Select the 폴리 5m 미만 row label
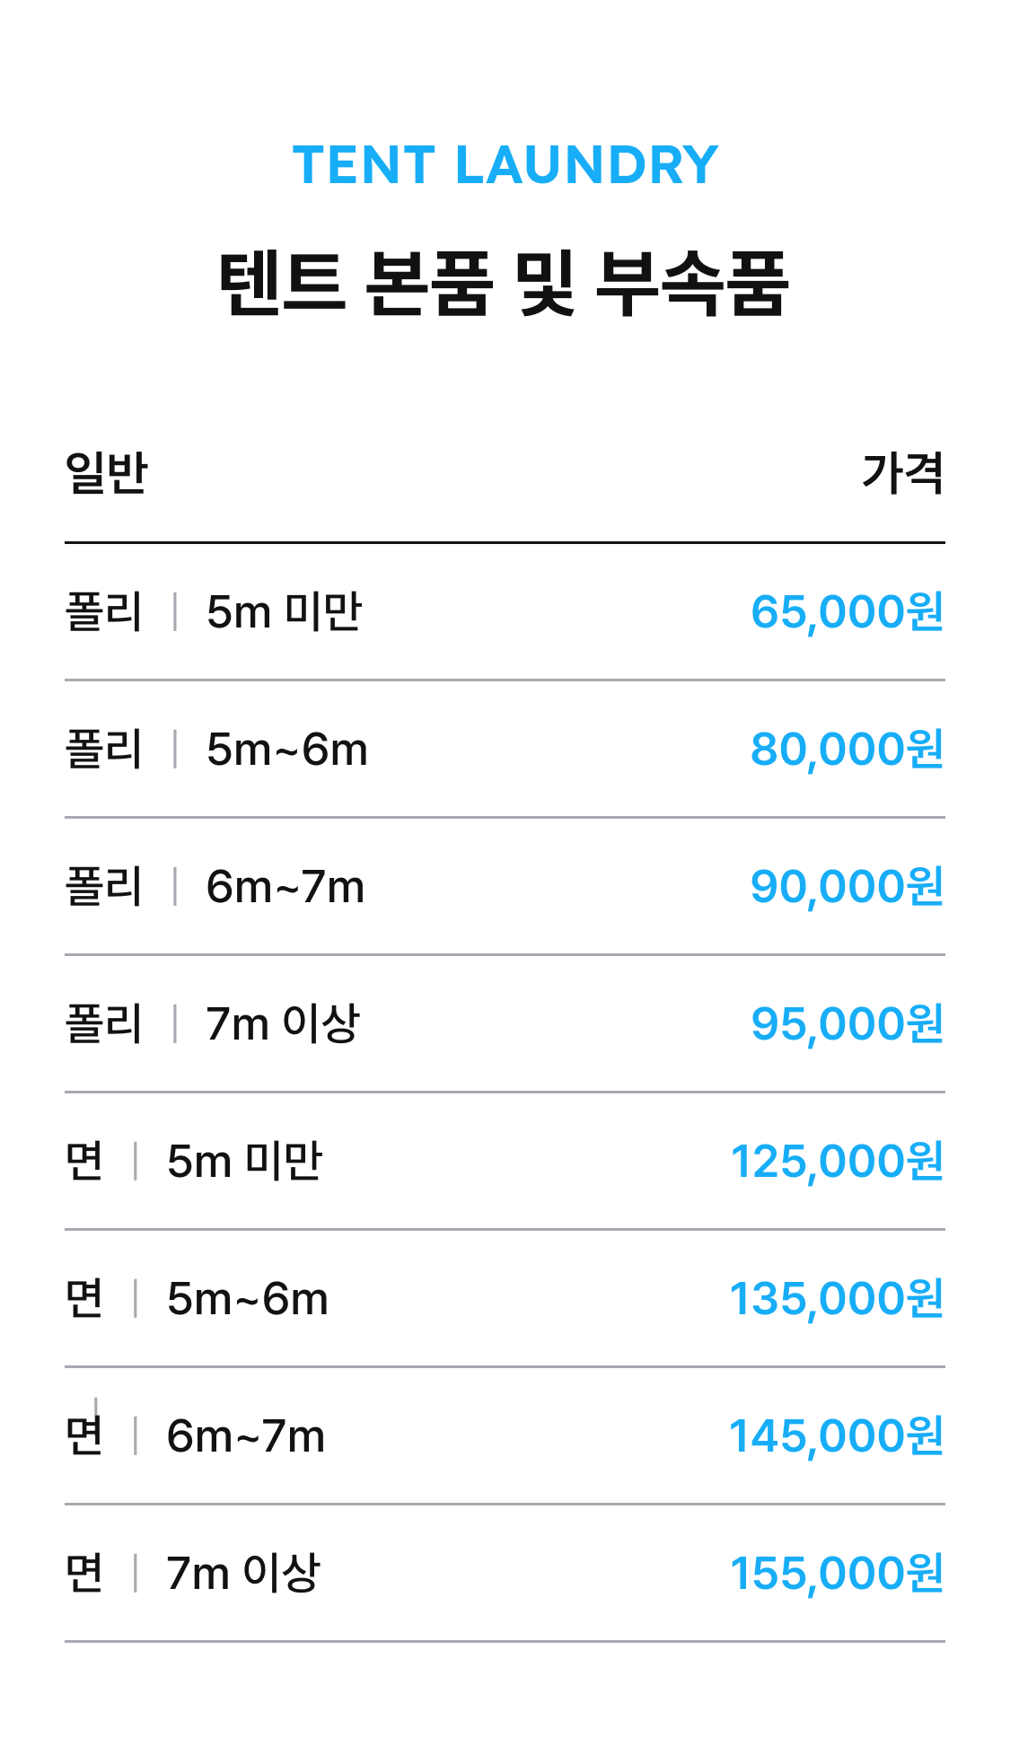 pos(214,612)
